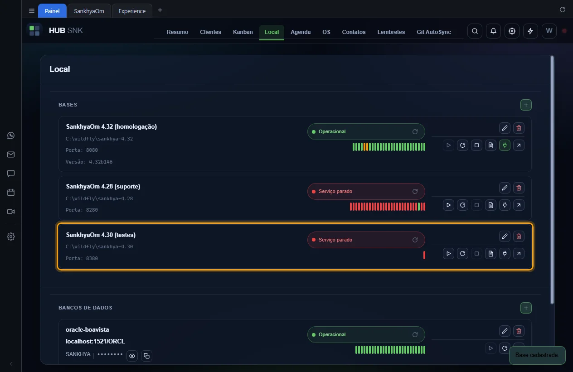
Task: Toggle the green plug connection on SankhyaOm 4.32
Action: point(505,145)
